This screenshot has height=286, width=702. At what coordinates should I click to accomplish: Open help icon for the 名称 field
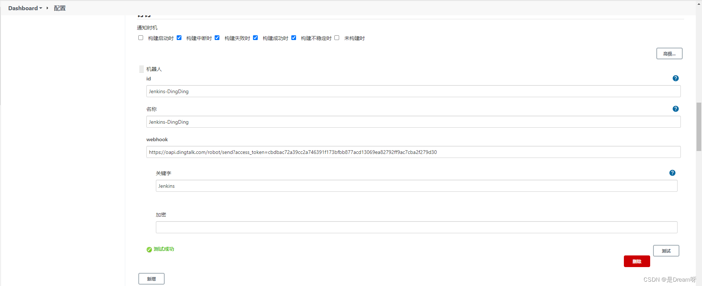click(x=675, y=109)
